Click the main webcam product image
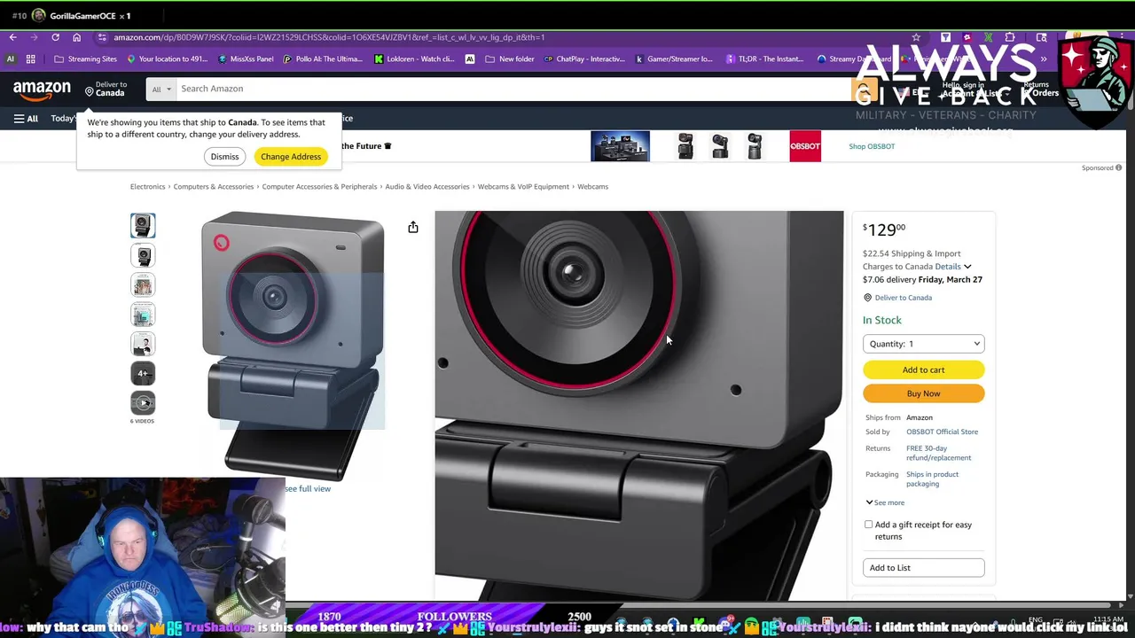Screen dimensions: 1135x638 coord(294,346)
